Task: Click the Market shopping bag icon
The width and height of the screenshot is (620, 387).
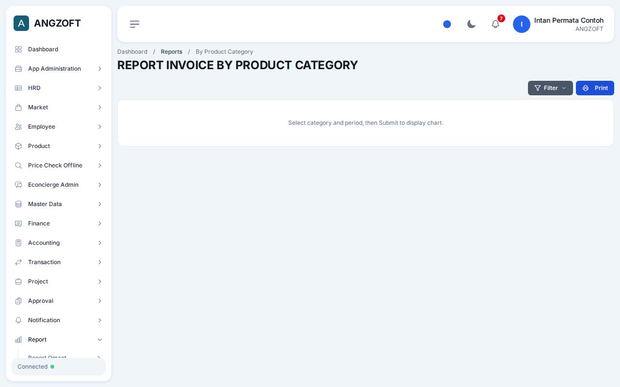Action: [18, 107]
